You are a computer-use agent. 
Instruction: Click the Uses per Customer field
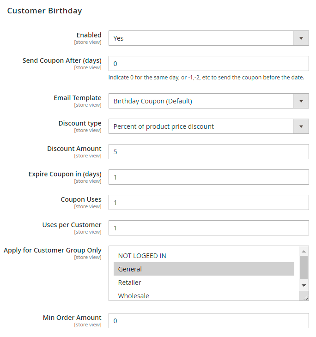(208, 228)
